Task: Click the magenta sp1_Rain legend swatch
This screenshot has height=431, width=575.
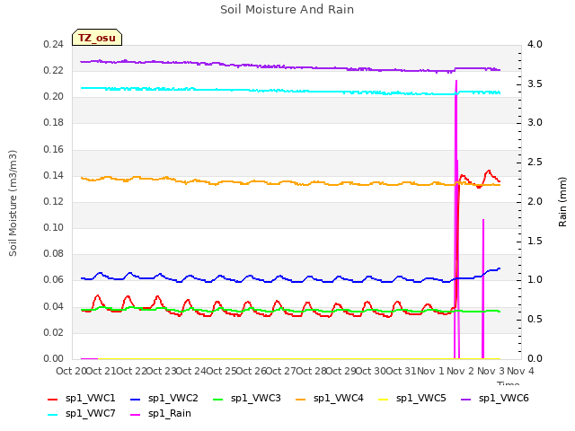Action: point(136,415)
